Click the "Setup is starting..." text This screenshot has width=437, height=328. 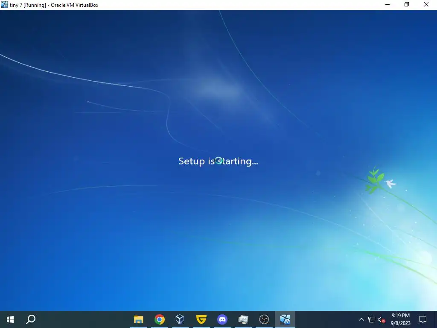pos(218,161)
